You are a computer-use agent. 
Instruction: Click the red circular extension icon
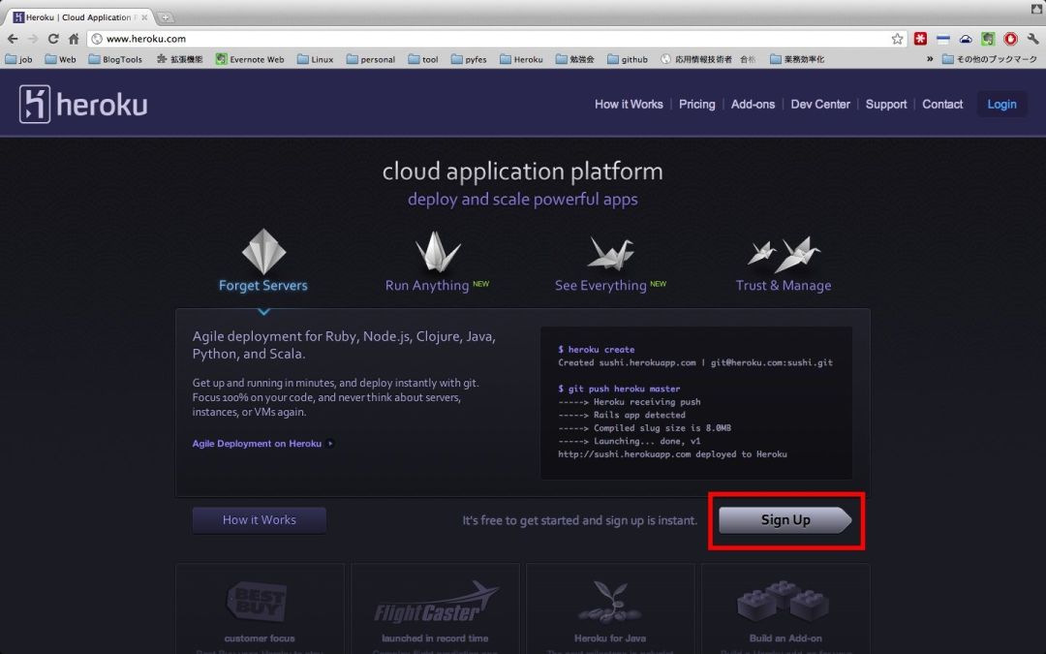pyautogui.click(x=1010, y=39)
